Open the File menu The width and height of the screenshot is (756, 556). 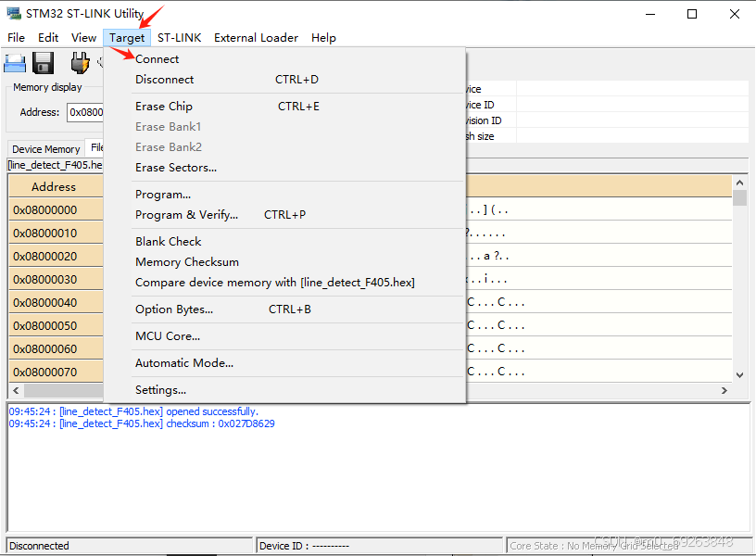click(16, 38)
